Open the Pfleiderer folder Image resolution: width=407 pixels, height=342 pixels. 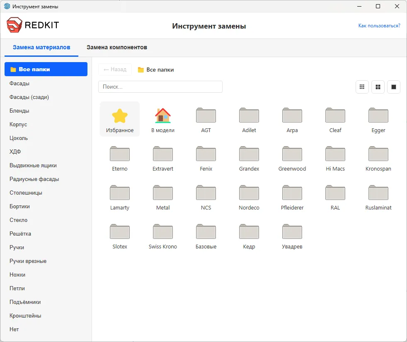pyautogui.click(x=292, y=197)
